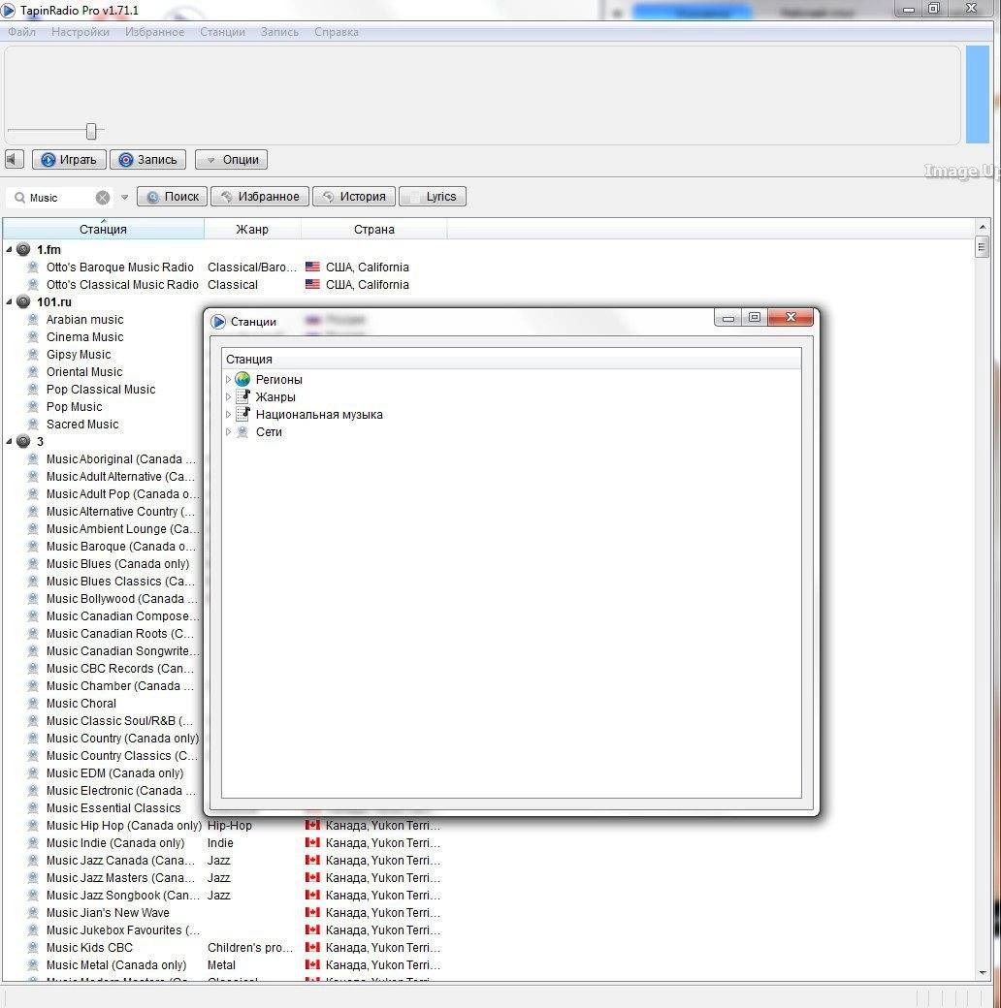Start recording with the Запись button

tap(148, 159)
